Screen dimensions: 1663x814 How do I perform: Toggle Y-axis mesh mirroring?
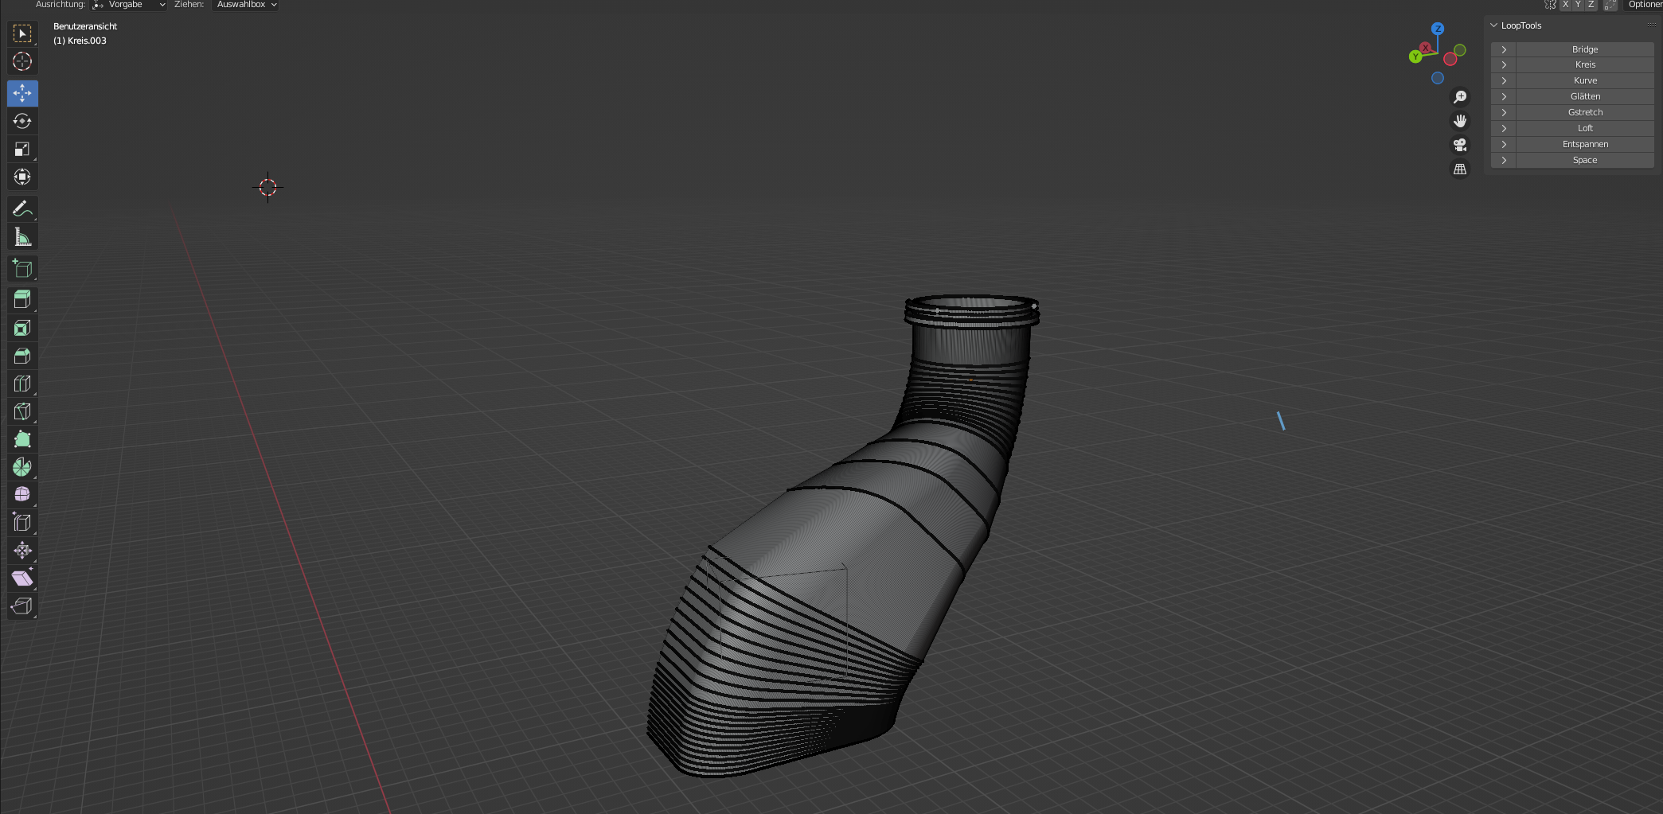click(x=1579, y=5)
